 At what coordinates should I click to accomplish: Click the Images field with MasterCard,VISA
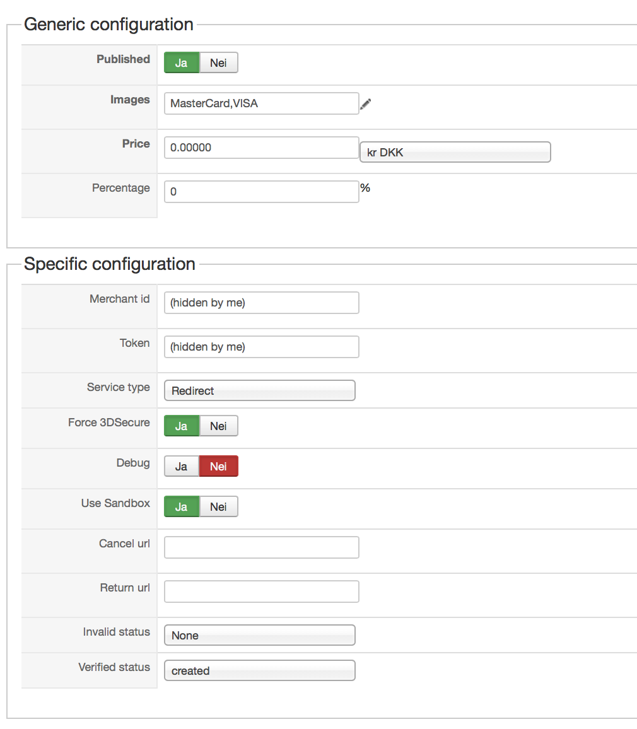(x=261, y=104)
